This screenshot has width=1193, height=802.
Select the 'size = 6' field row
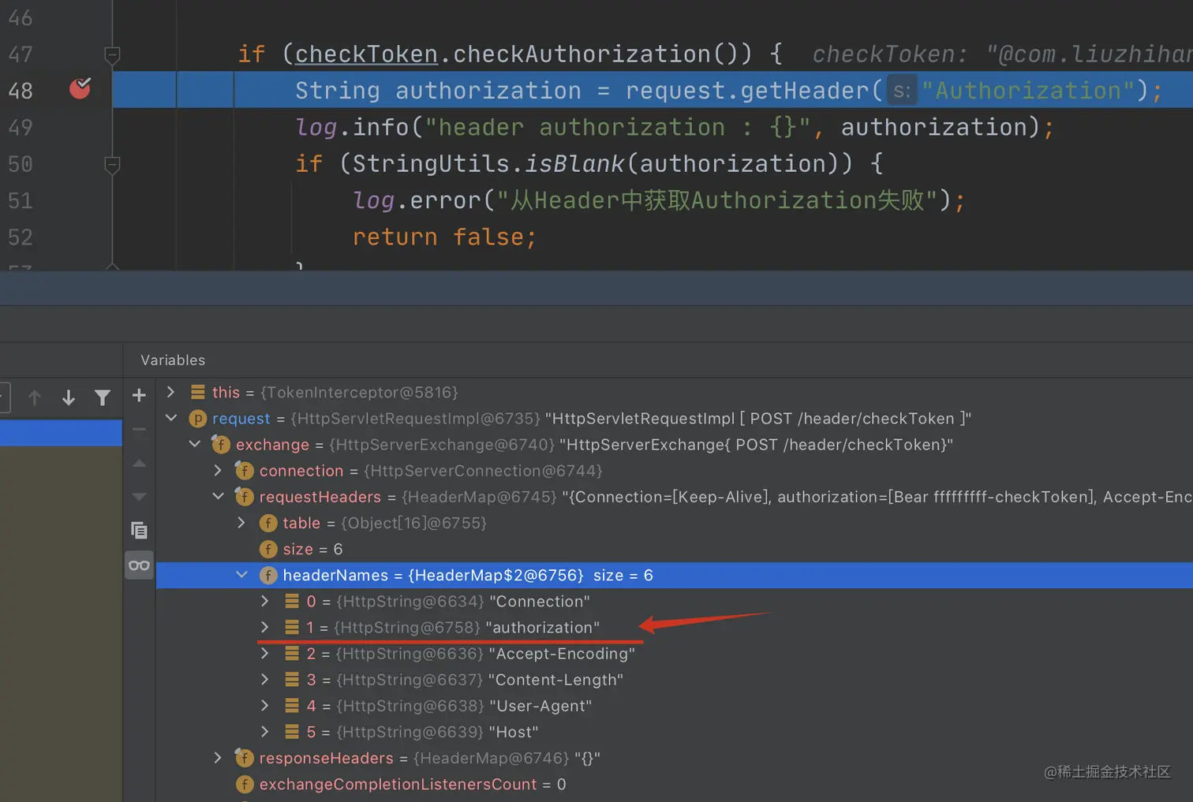point(675,549)
